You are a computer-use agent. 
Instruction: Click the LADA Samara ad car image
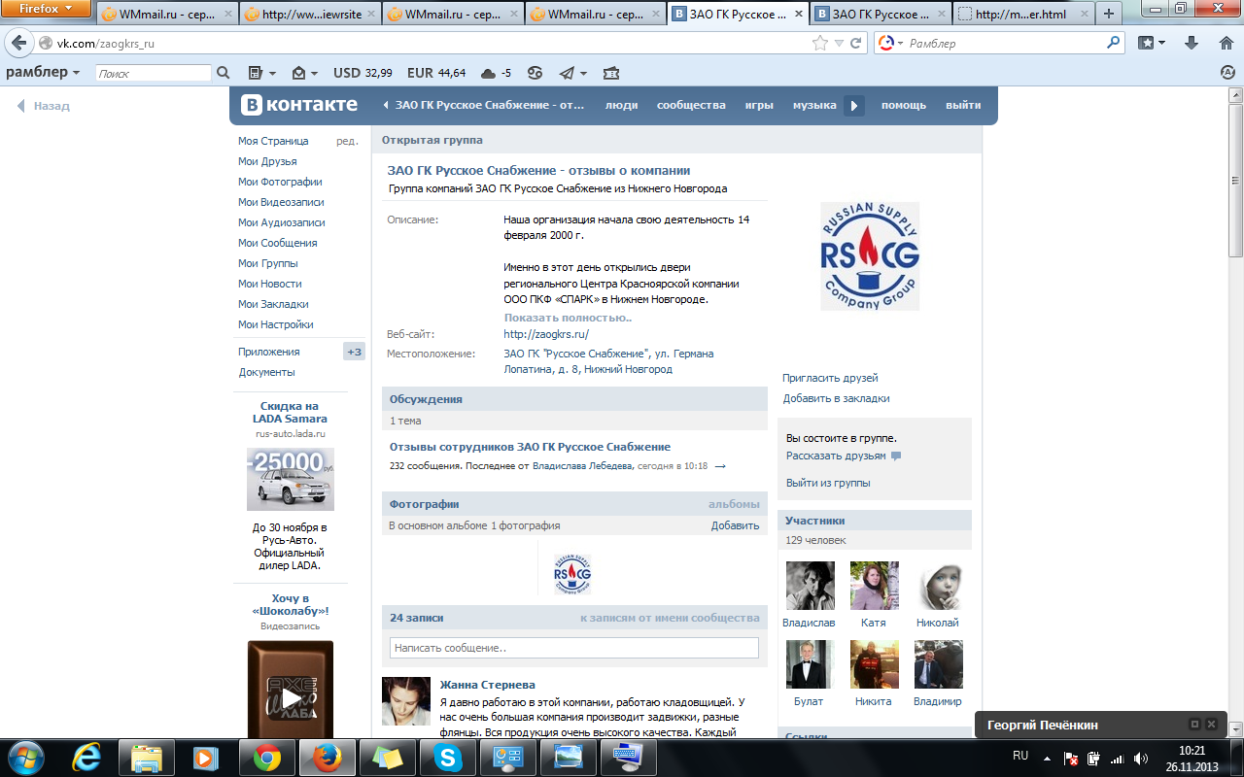291,480
